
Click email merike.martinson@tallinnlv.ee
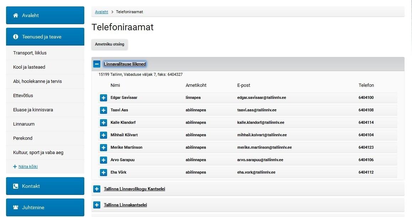(264, 147)
